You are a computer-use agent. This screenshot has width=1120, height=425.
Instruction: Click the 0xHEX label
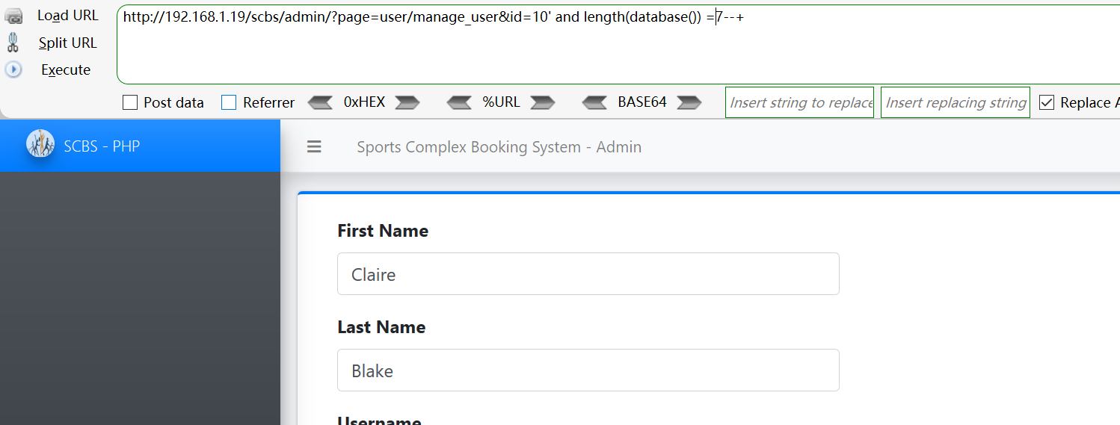point(364,102)
